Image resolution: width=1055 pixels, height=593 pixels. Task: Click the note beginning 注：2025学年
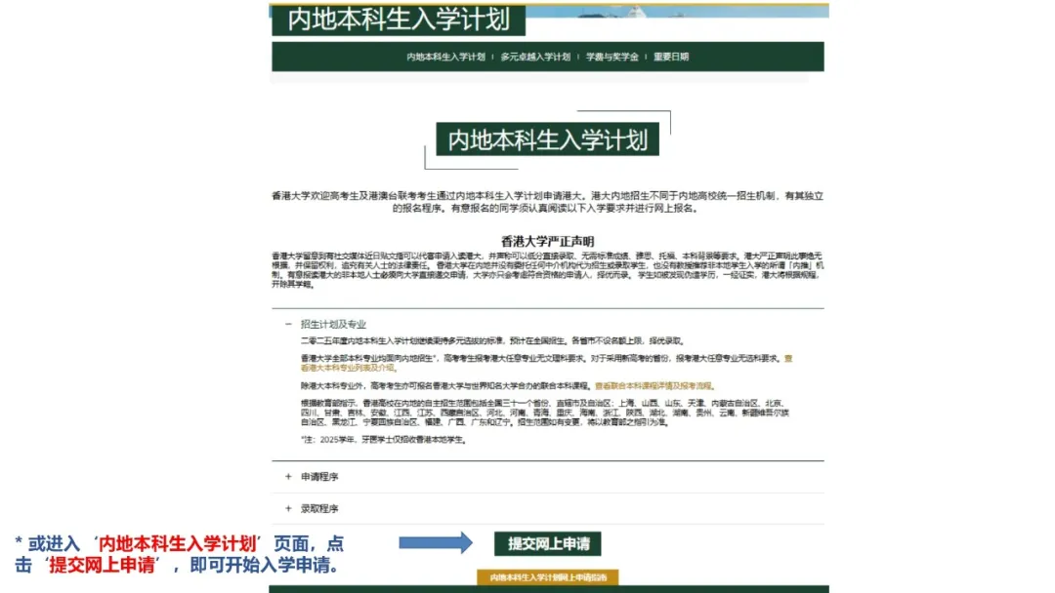click(384, 440)
